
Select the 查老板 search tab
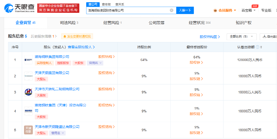point(106,4)
